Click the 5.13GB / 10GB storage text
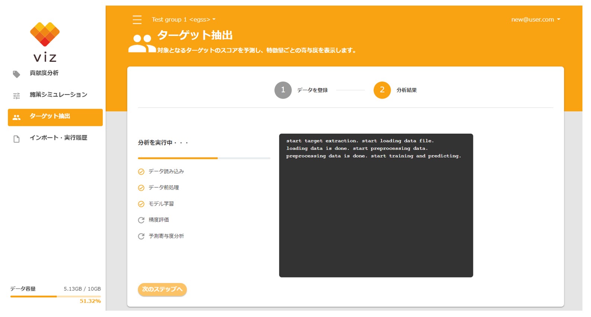591x317 pixels. [82, 289]
